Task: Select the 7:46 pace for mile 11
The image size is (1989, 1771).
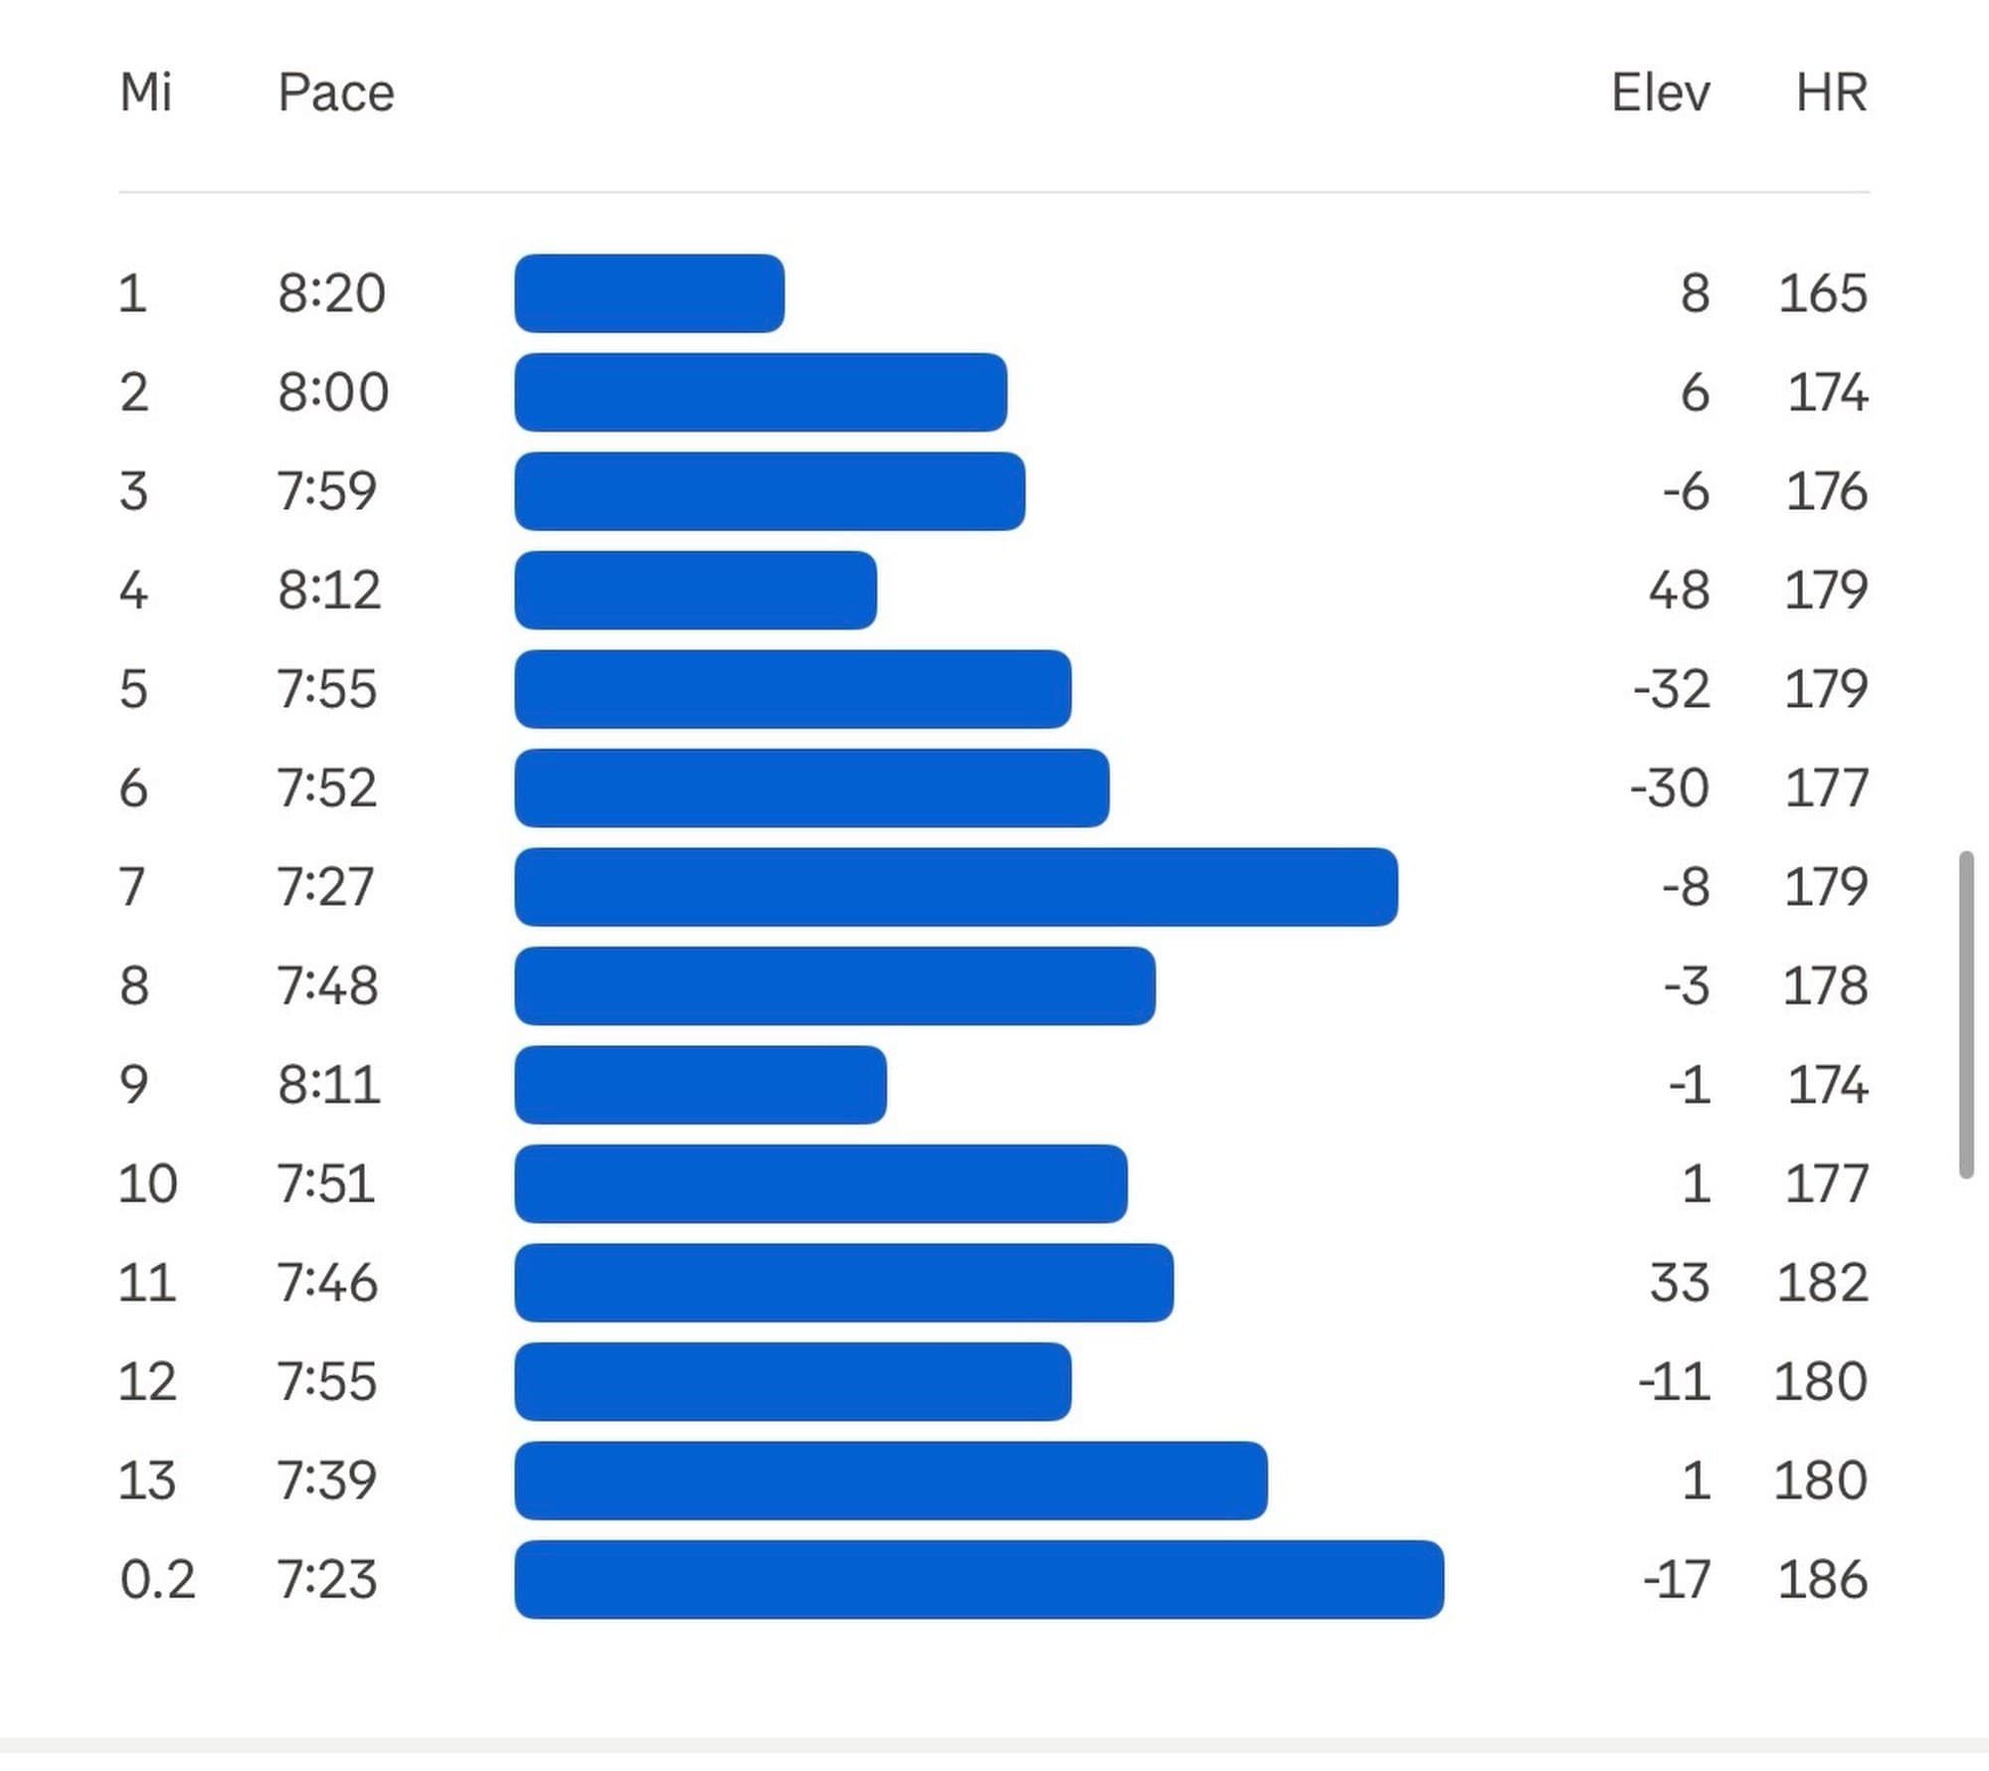Action: pyautogui.click(x=327, y=1283)
